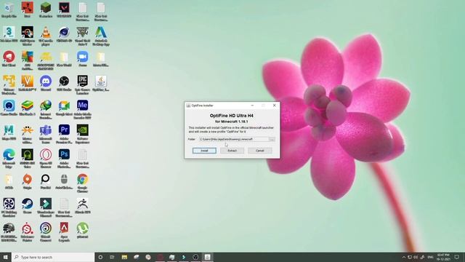Open Task View from the taskbar

[x=112, y=257]
